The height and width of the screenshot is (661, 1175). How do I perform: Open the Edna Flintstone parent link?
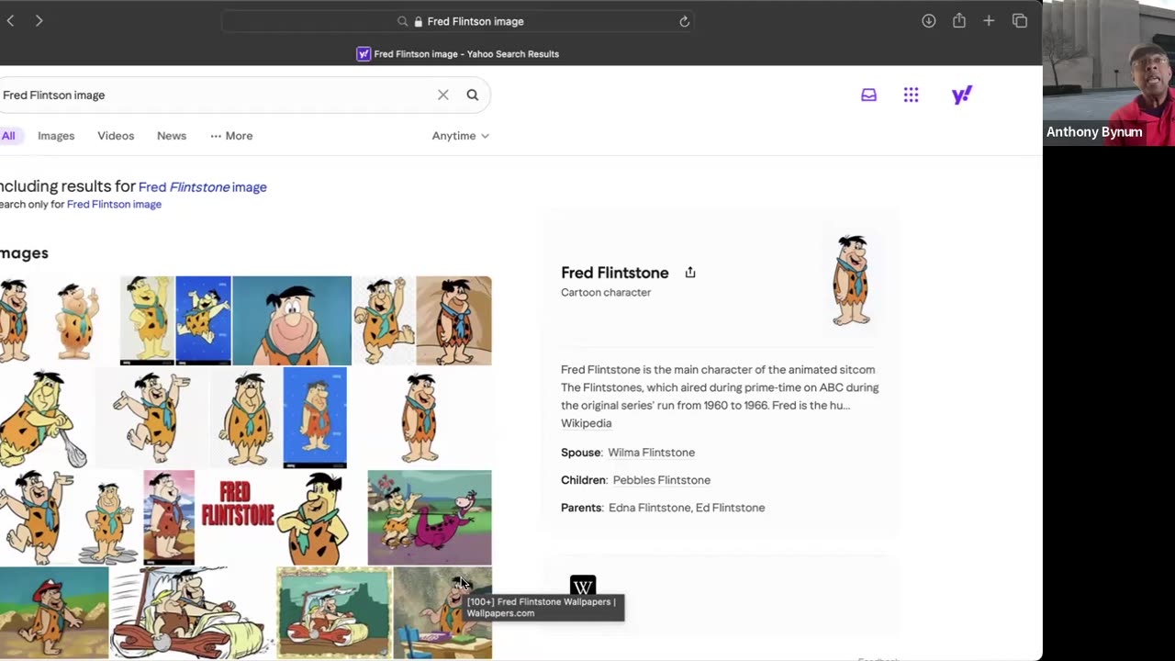click(x=649, y=508)
